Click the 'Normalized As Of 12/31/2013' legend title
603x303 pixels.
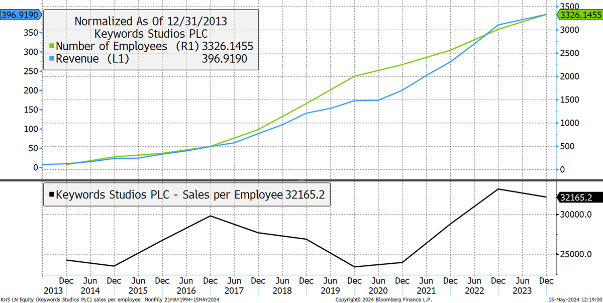[x=151, y=22]
